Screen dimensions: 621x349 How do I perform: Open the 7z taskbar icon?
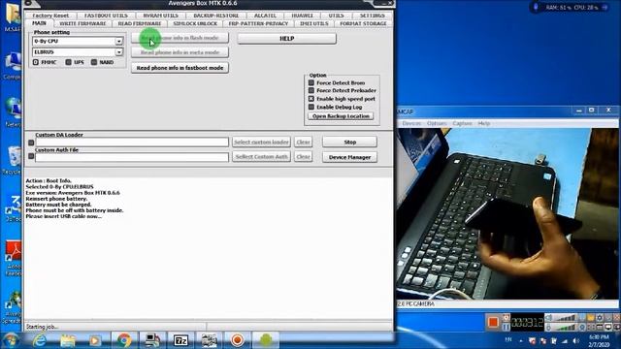click(x=181, y=340)
